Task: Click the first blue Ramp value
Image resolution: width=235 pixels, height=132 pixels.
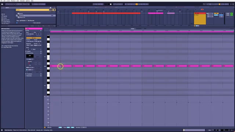Action: click(x=68, y=127)
